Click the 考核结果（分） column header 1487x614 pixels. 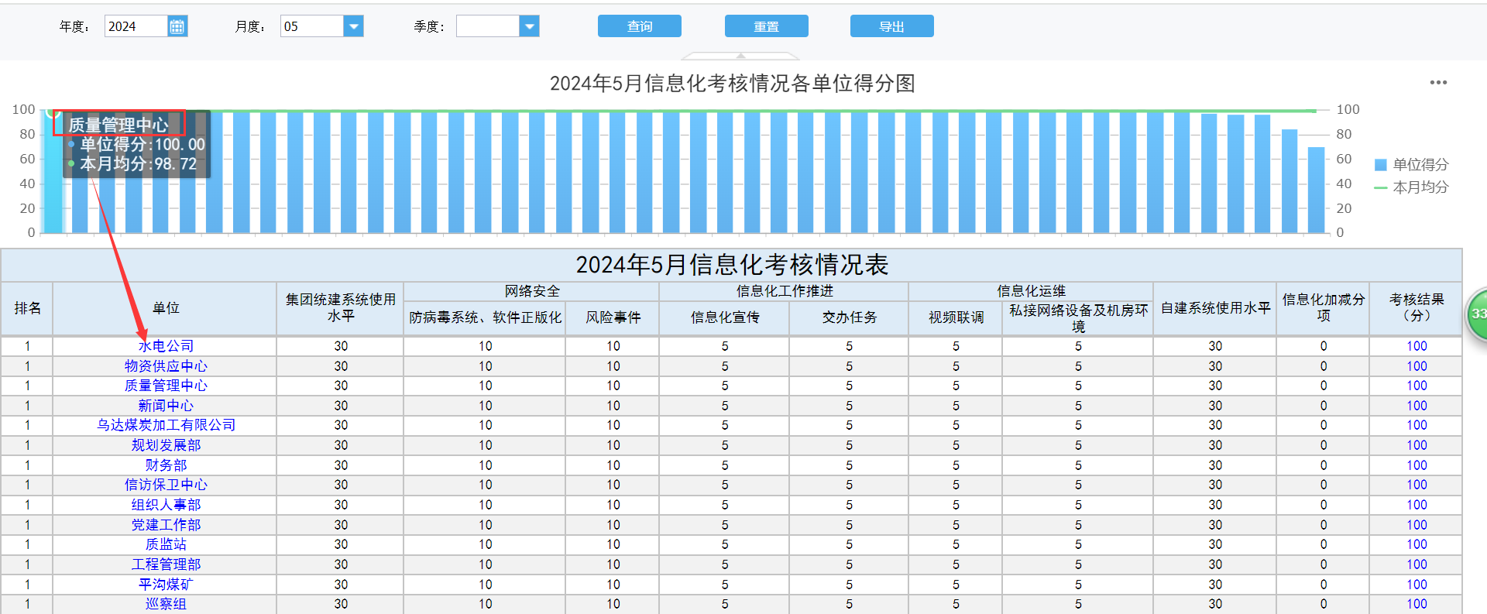1416,308
